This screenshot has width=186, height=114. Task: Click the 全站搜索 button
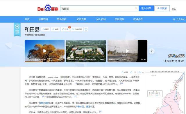tap(162, 8)
